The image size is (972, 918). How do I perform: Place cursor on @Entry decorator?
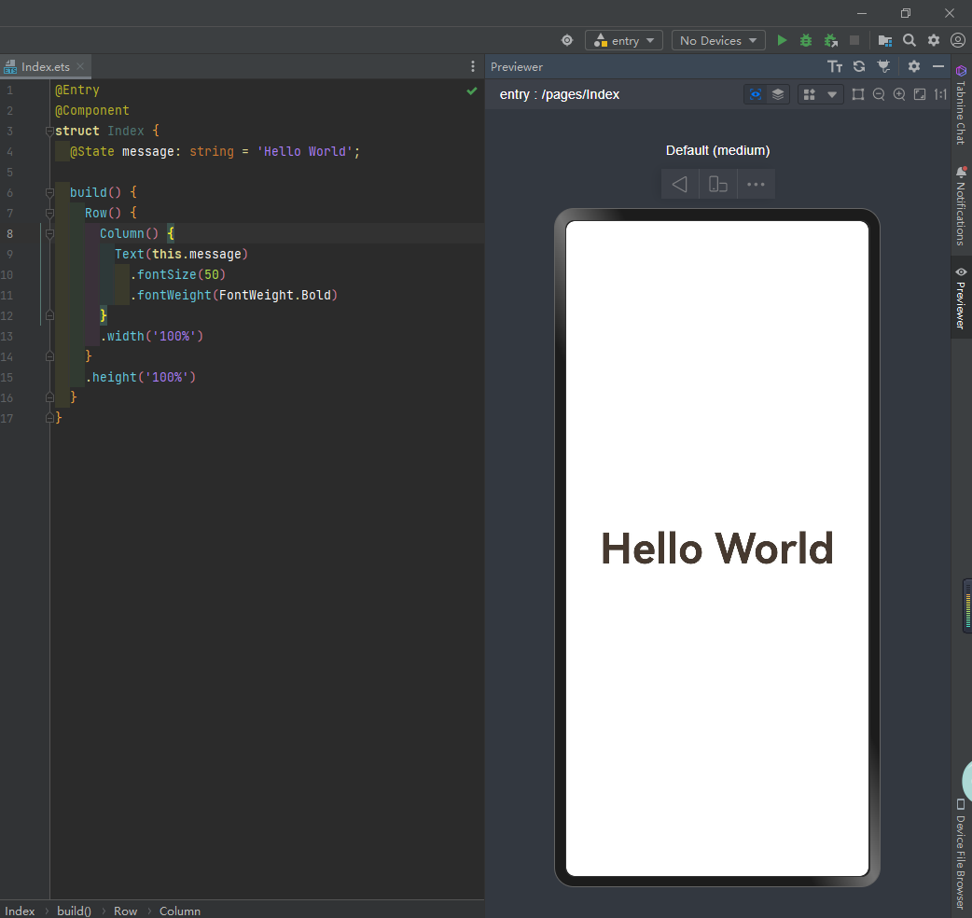[76, 90]
